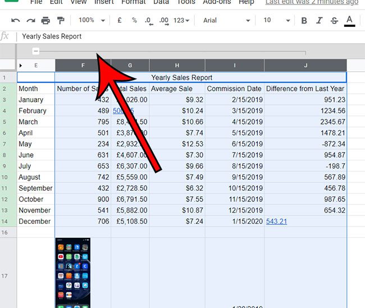Toggle strikethrough formatting
The width and height of the screenshot is (365, 308).
click(335, 21)
